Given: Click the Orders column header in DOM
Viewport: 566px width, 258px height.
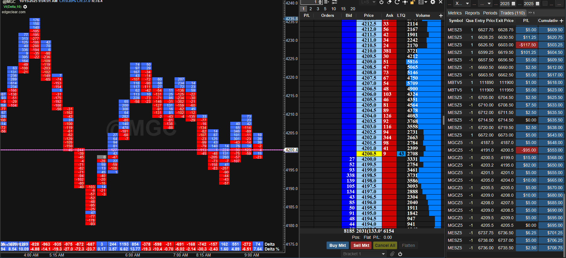Looking at the screenshot, I should [328, 16].
